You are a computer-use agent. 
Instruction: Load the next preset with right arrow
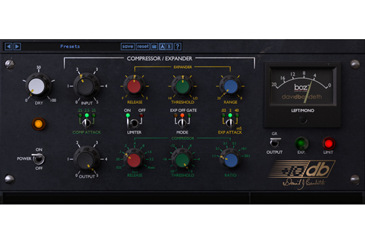(17, 47)
